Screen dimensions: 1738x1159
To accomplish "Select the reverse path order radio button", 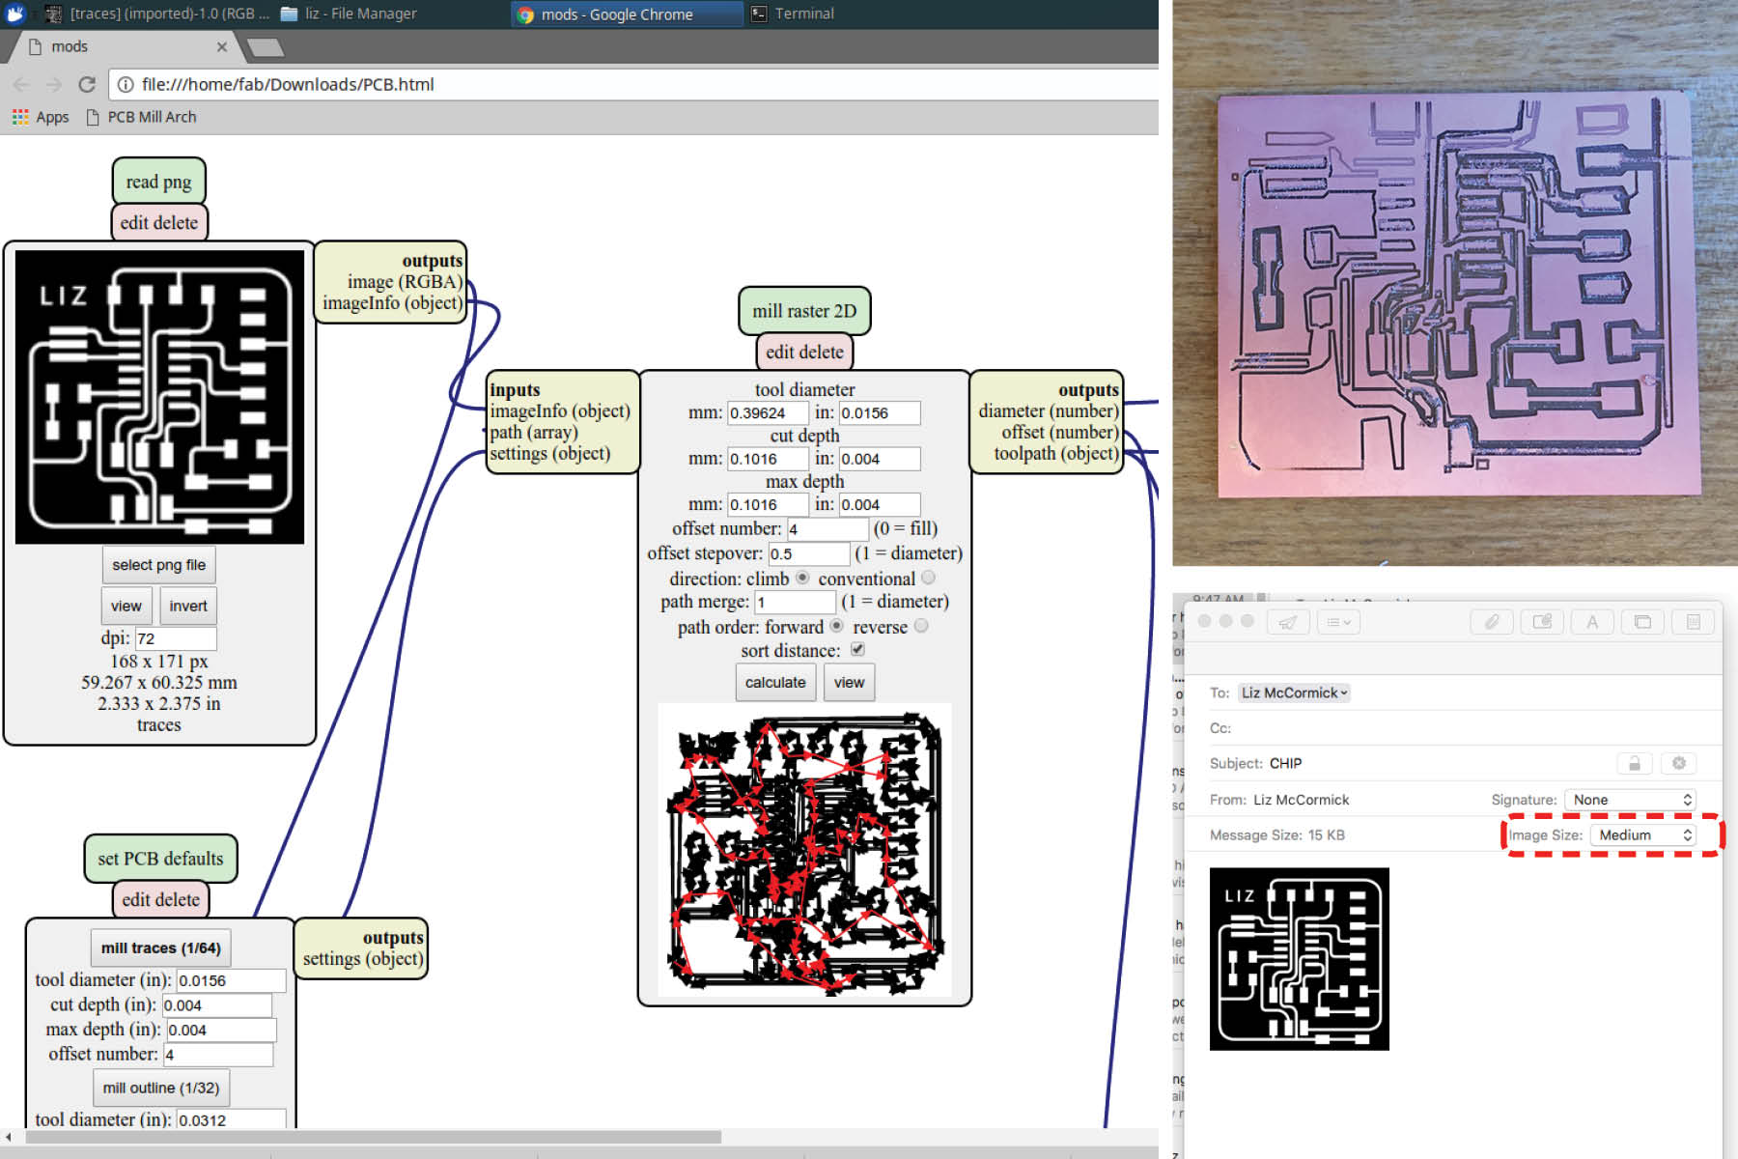I will [x=921, y=626].
